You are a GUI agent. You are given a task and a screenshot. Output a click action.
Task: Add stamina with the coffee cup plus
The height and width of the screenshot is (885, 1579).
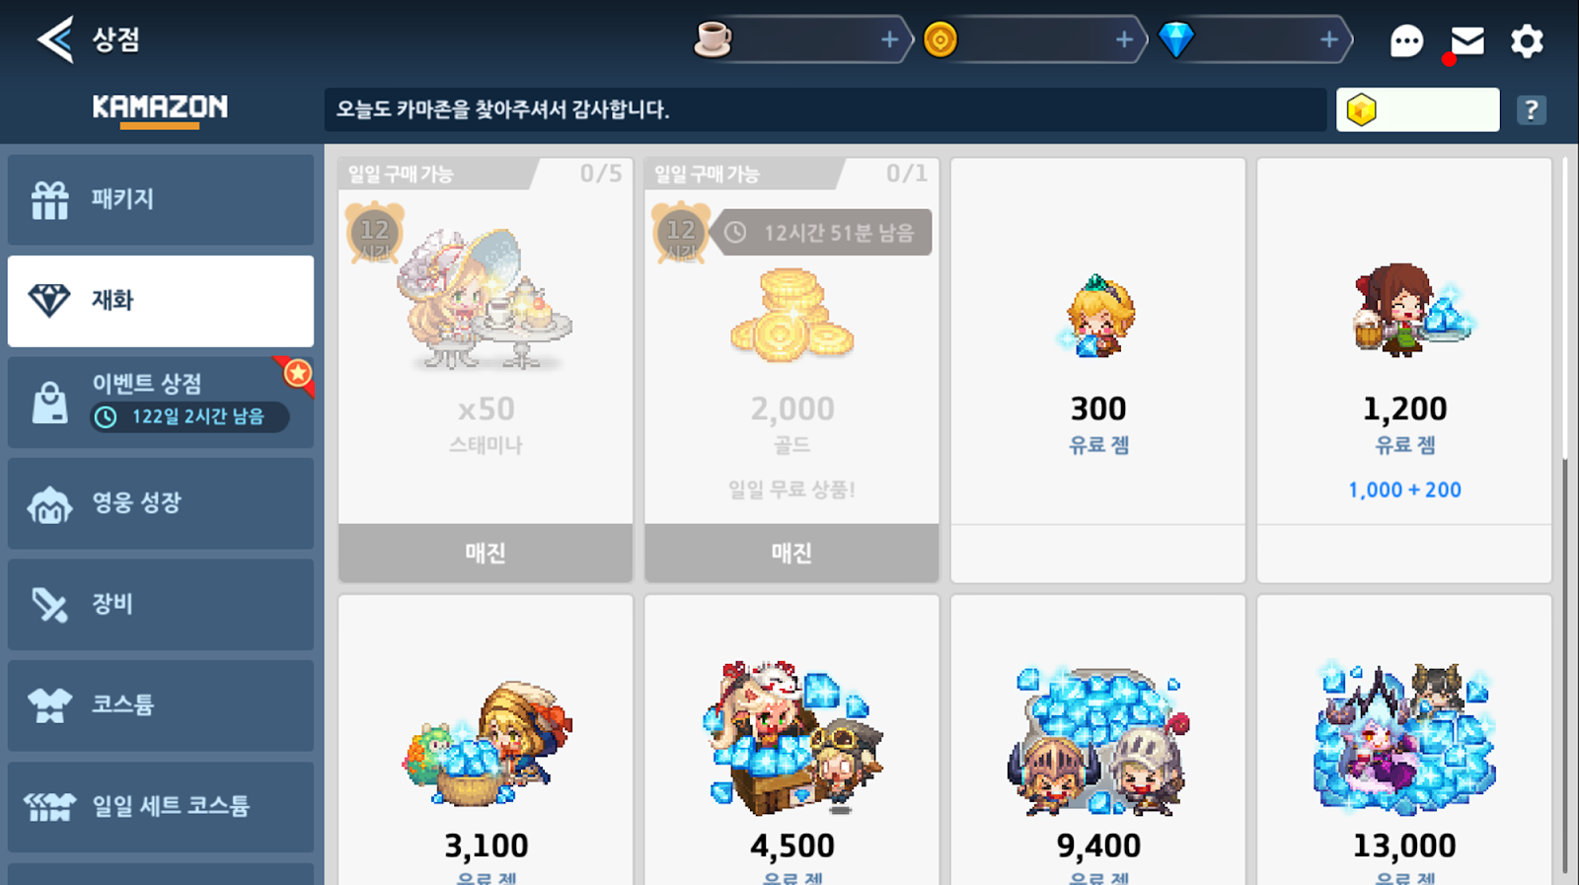coord(889,39)
